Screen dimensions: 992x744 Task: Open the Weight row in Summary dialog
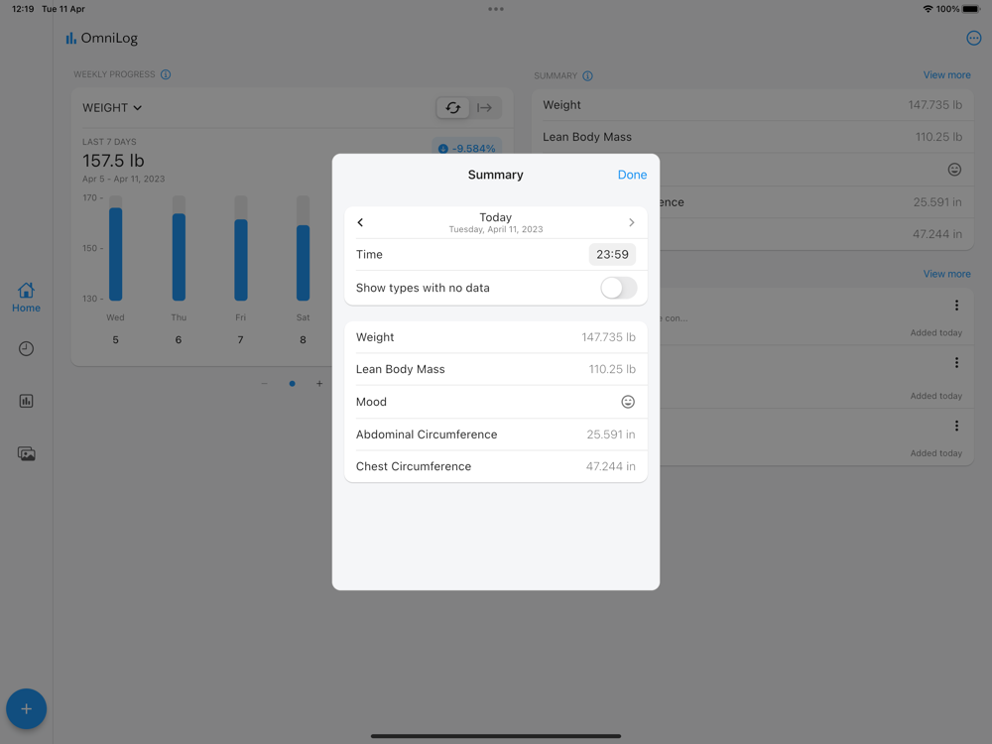(x=495, y=337)
